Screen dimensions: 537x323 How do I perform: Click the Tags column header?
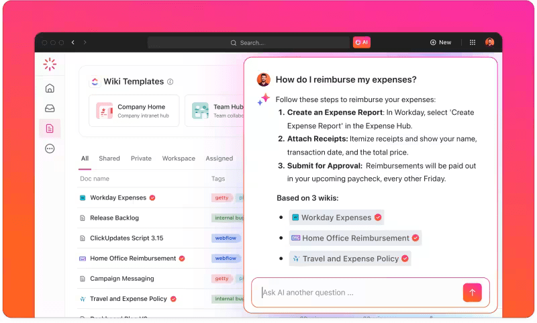(218, 179)
